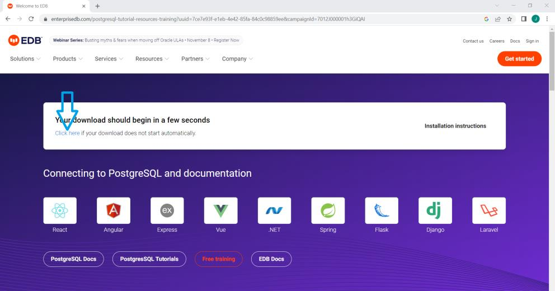Click the EDB logo
Screen dimensions: 555x291
[x=25, y=40]
